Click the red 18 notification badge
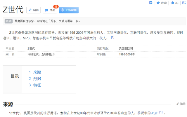This screenshot has height=117, width=187. pos(56,6)
